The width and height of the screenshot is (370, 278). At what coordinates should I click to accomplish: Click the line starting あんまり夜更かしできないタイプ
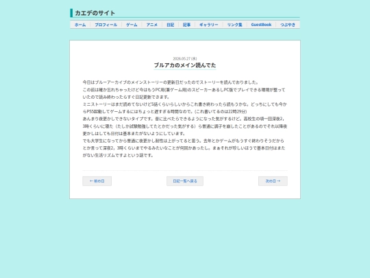click(184, 119)
